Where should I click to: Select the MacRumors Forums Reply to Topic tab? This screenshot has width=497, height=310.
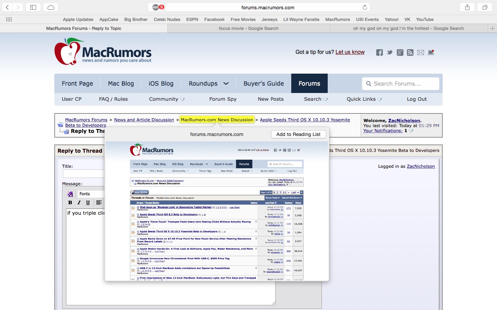click(83, 28)
